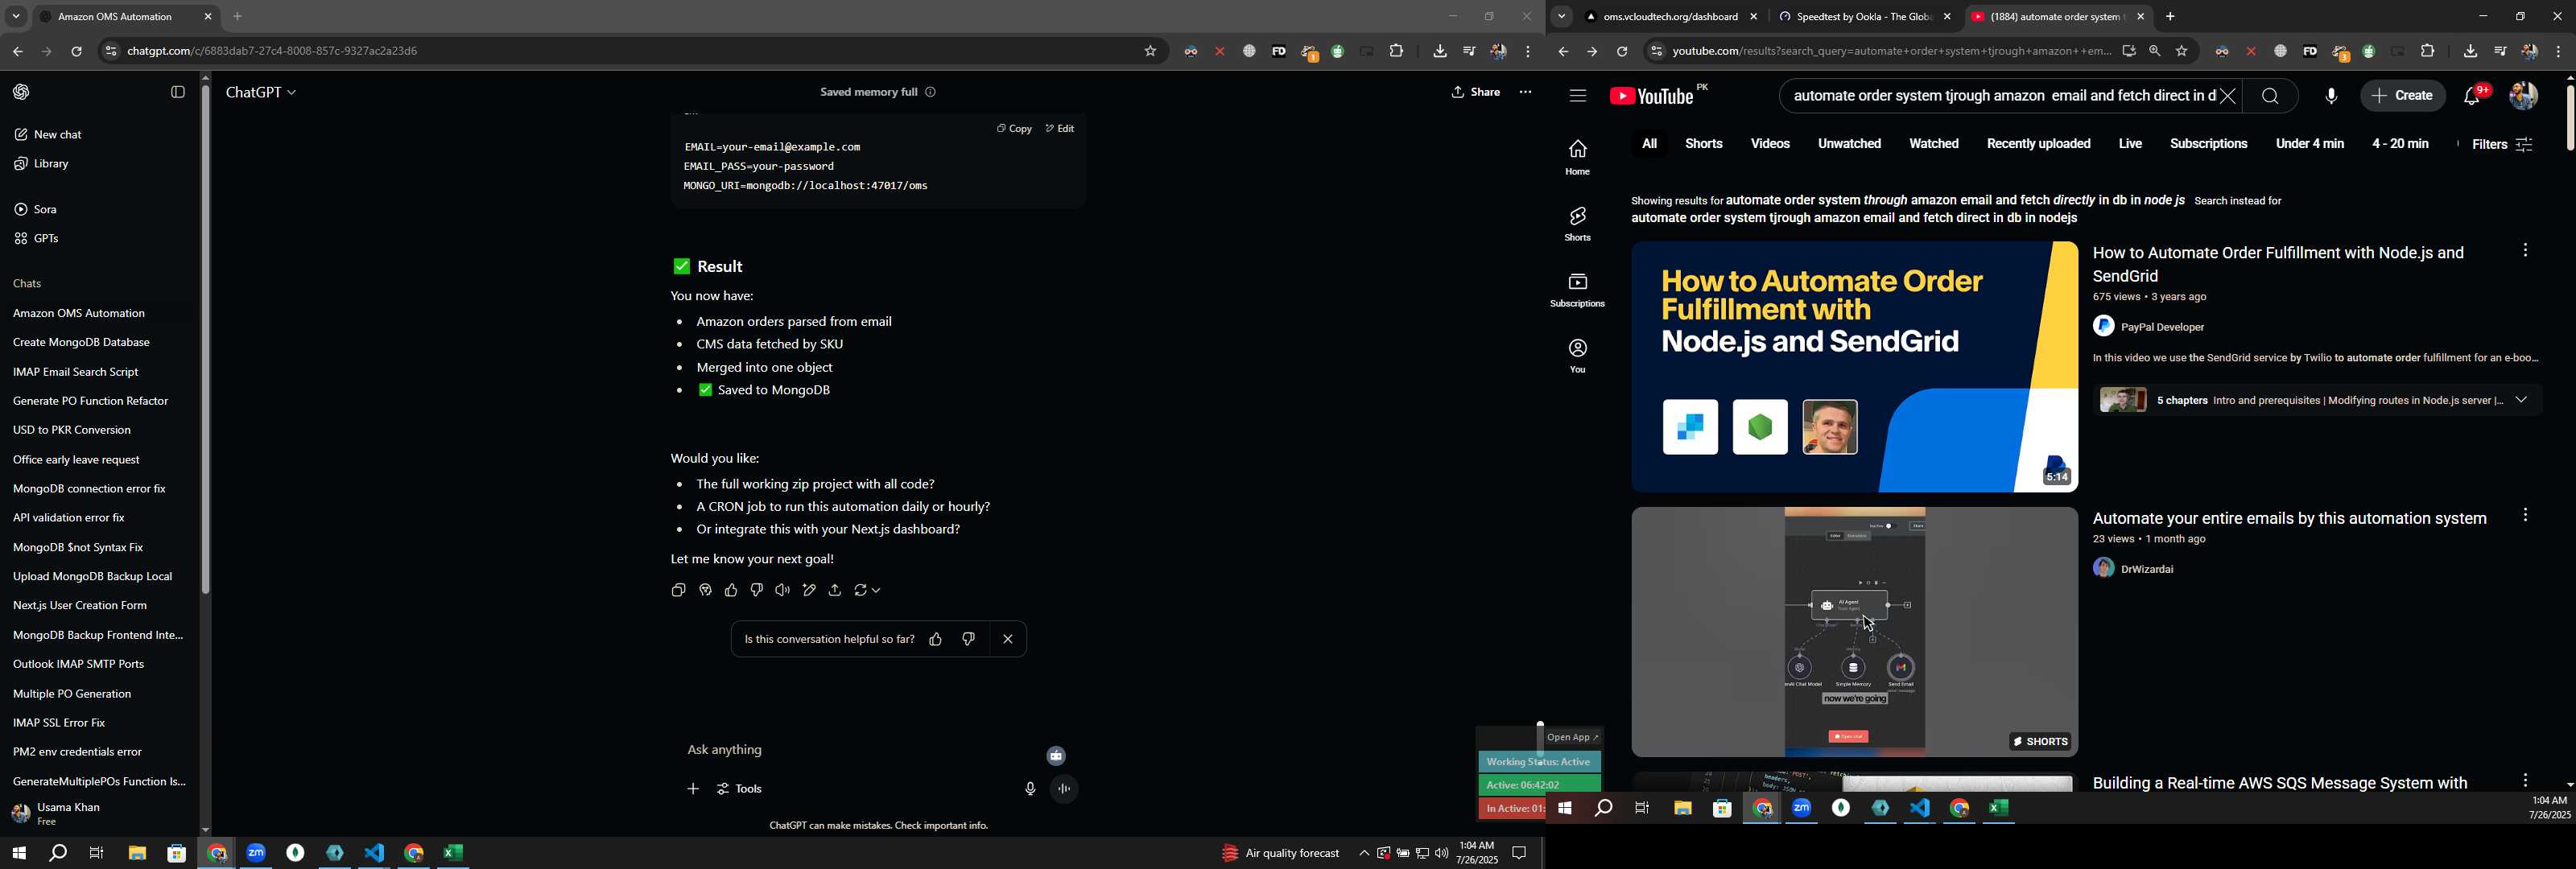This screenshot has height=869, width=2576.
Task: Start ChatGPT voice mode
Action: pos(1065,790)
